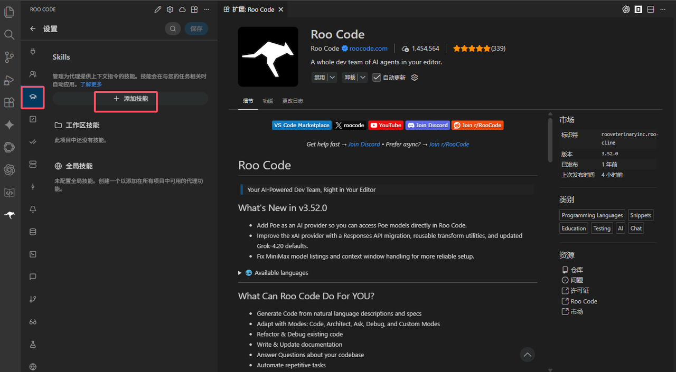Select the Snippets category tag
This screenshot has width=676, height=372.
[641, 215]
